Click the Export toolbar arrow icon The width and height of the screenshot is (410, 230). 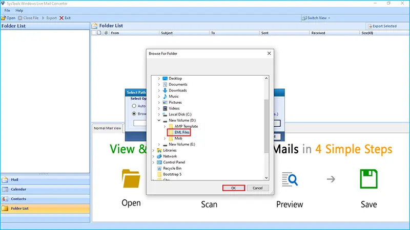[x=43, y=18]
